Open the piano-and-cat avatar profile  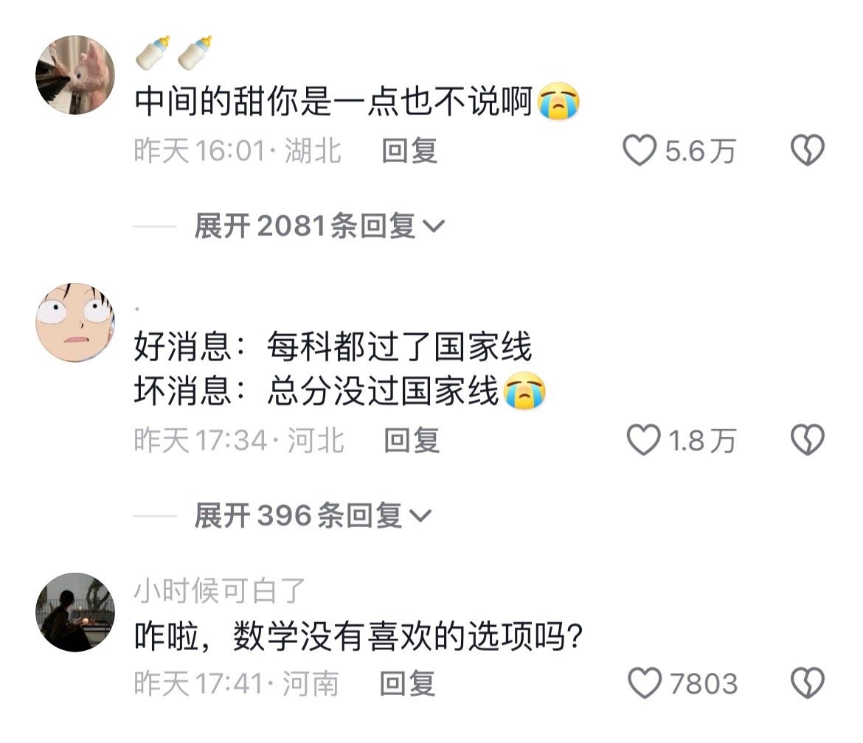click(75, 74)
